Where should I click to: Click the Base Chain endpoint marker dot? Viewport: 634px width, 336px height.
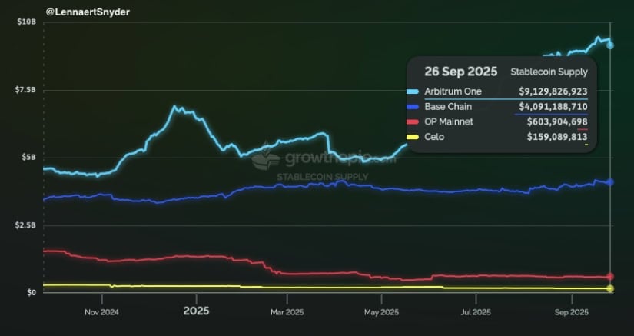[610, 182]
